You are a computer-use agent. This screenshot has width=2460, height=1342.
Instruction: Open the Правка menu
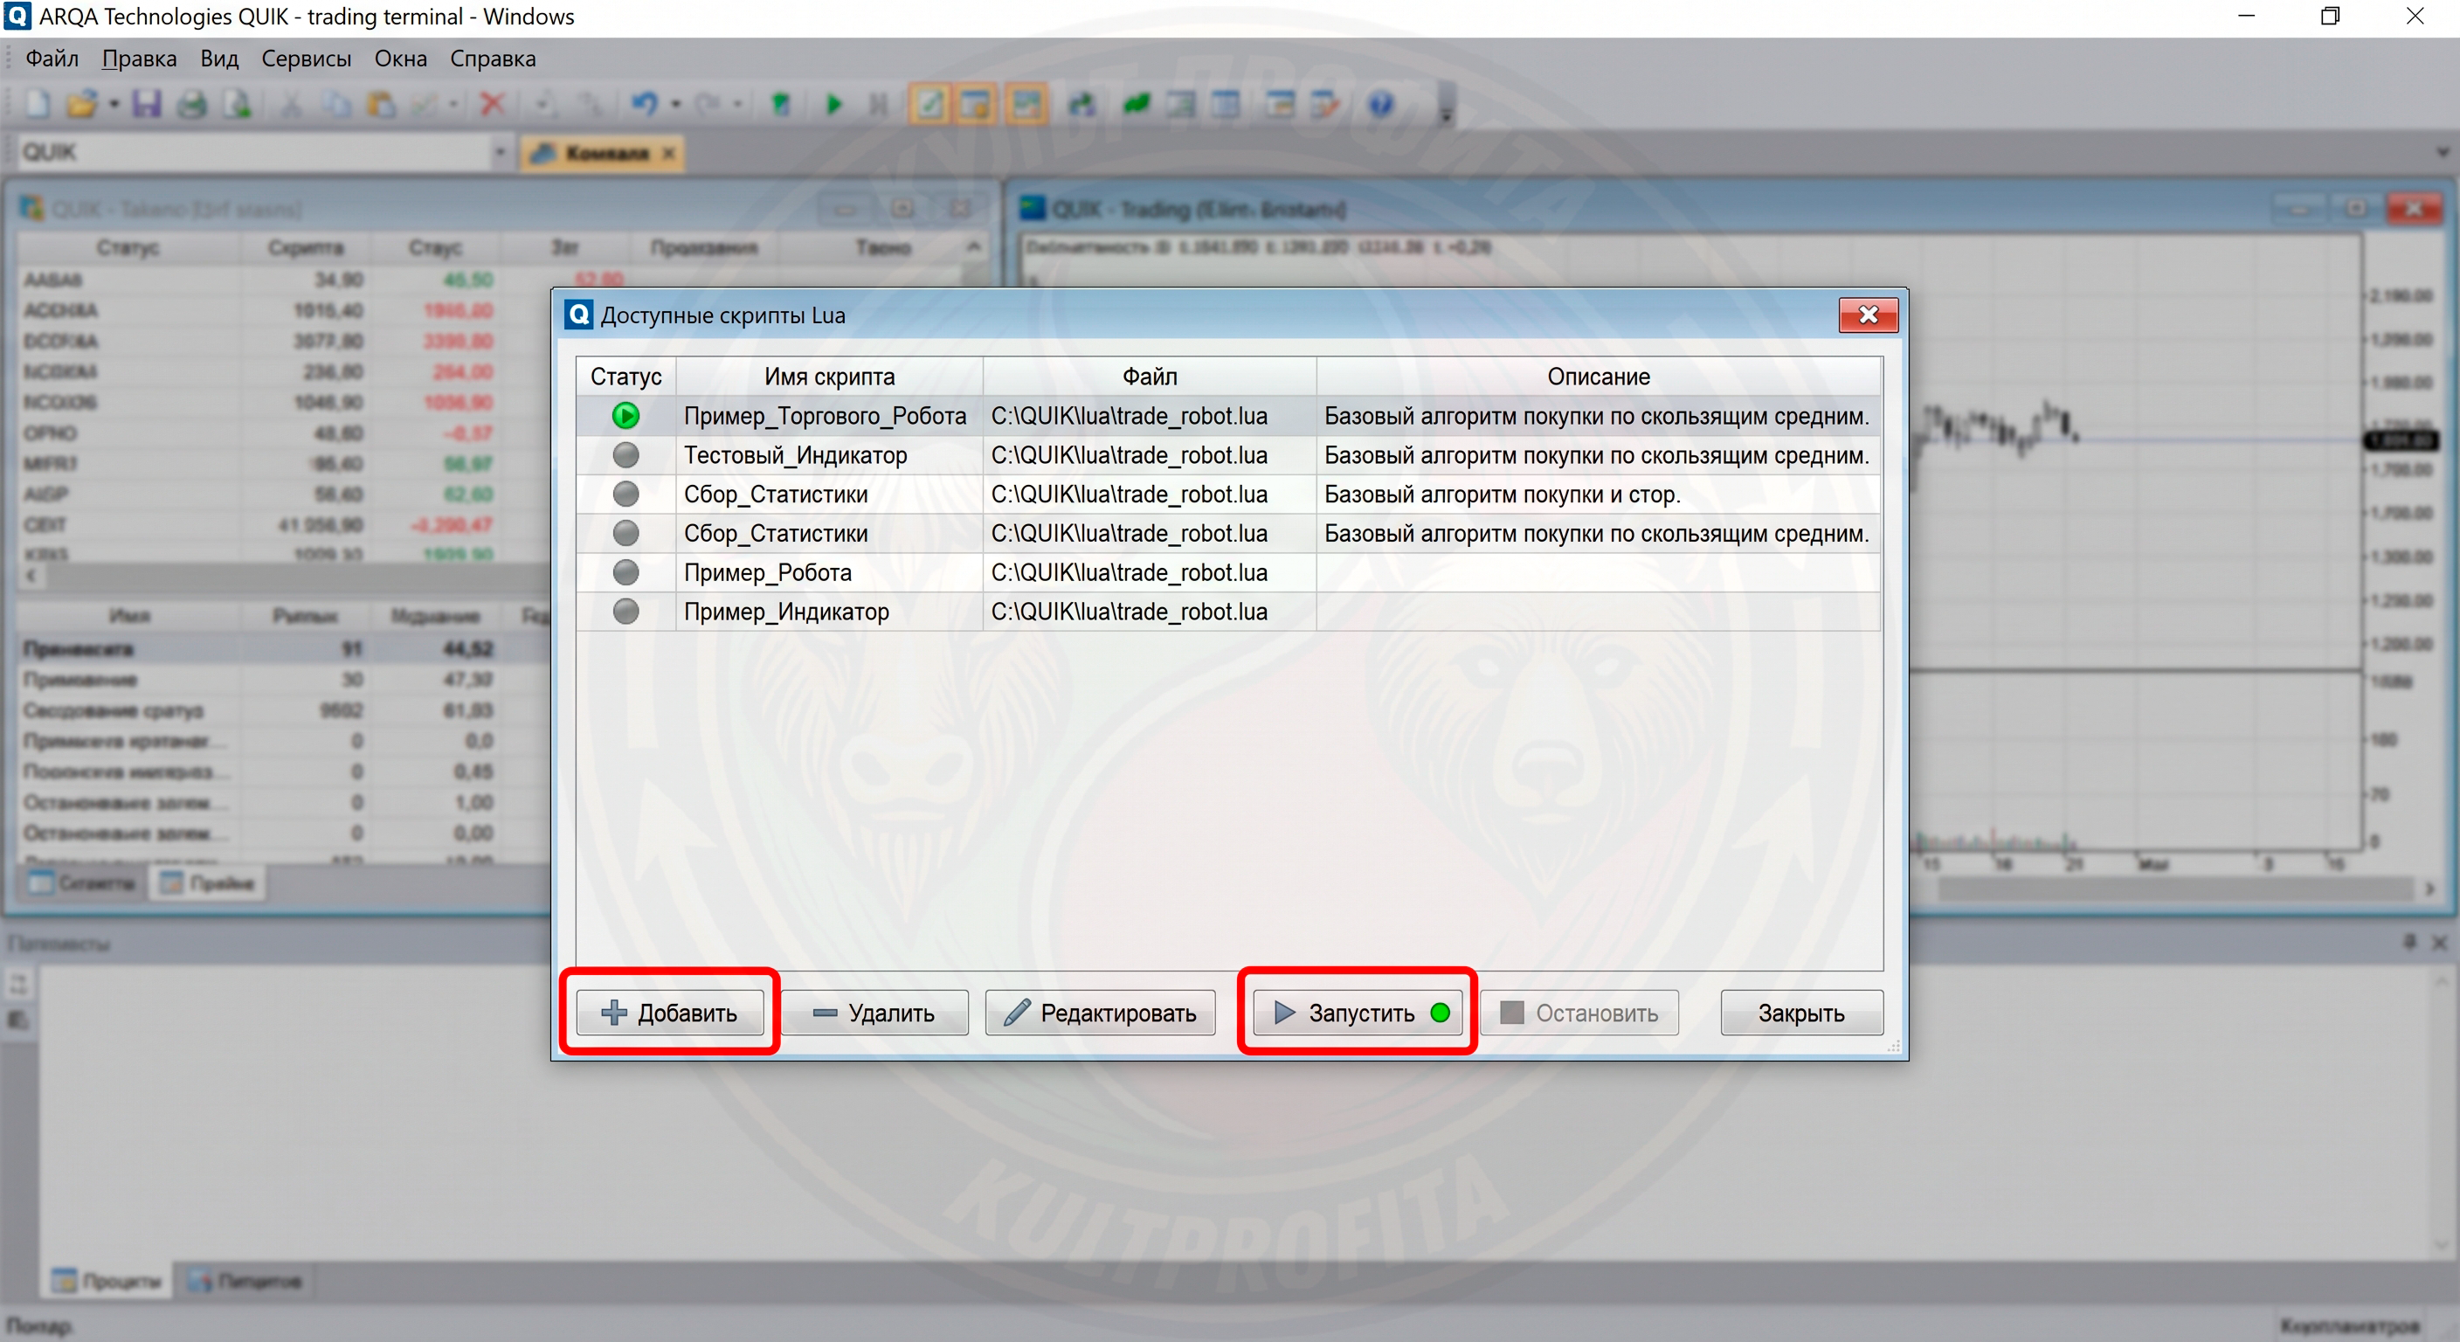[140, 59]
